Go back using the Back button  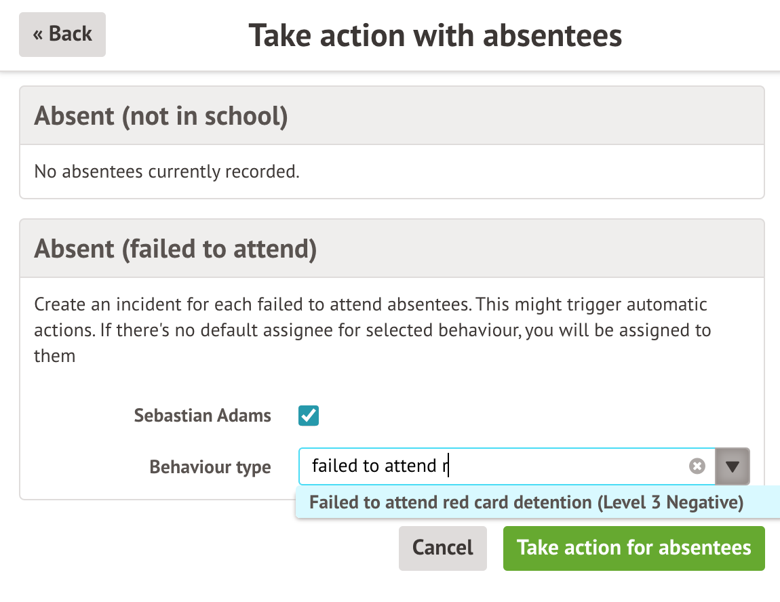62,34
